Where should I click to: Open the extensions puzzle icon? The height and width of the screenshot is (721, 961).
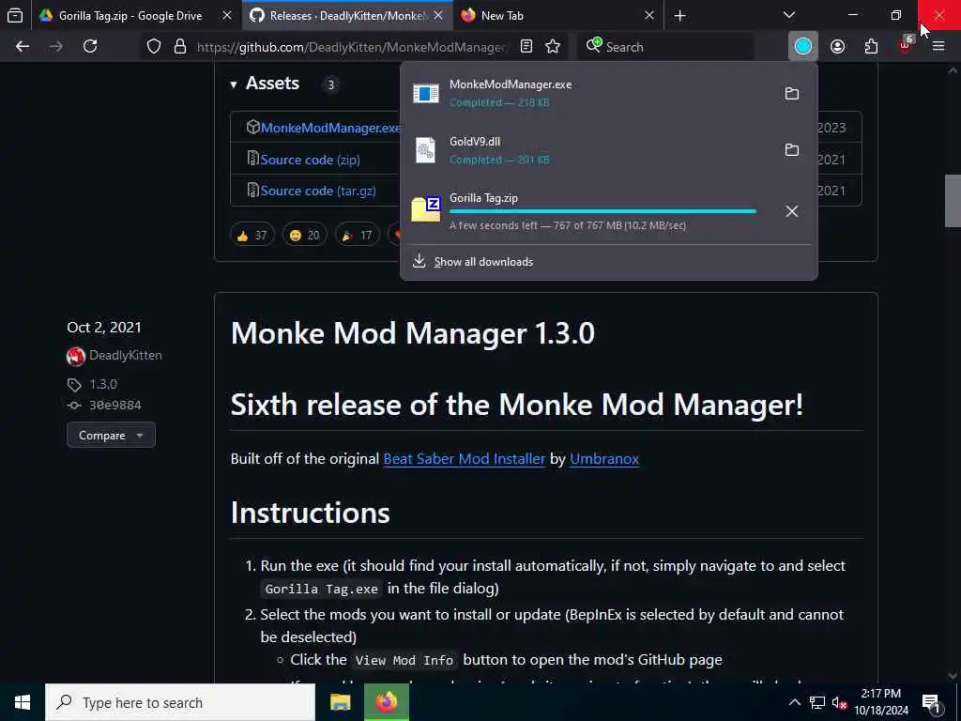[871, 47]
